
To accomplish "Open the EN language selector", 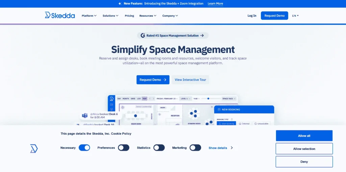I will click(295, 16).
